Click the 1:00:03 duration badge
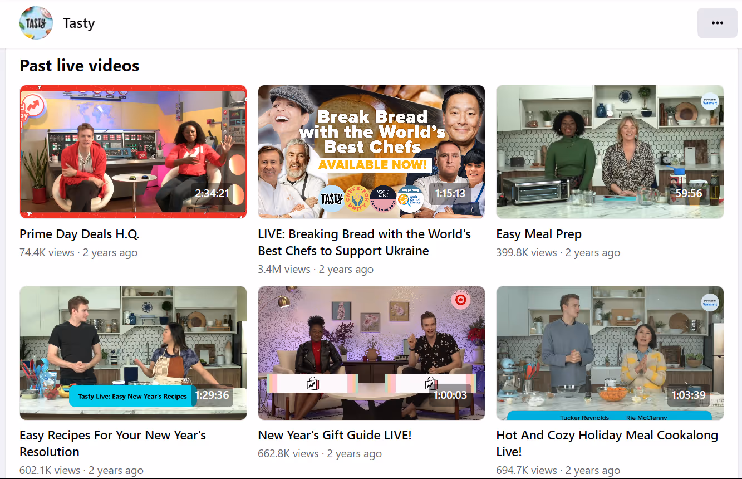 450,395
